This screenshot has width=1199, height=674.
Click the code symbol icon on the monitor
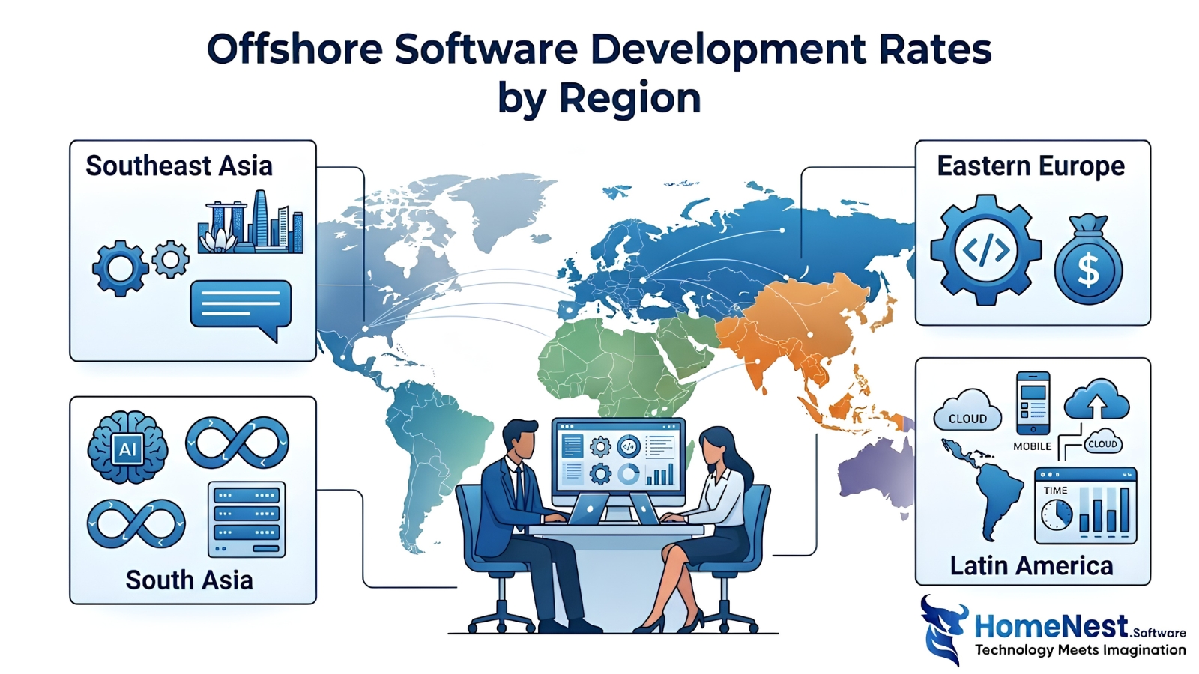coord(629,447)
